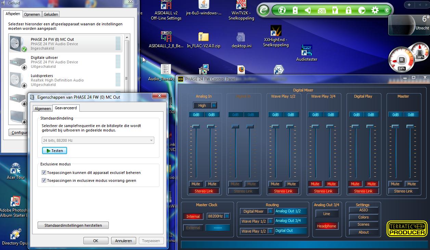Select the Geavanceerd tab
Screen dimensions: 430x250
coord(66,108)
